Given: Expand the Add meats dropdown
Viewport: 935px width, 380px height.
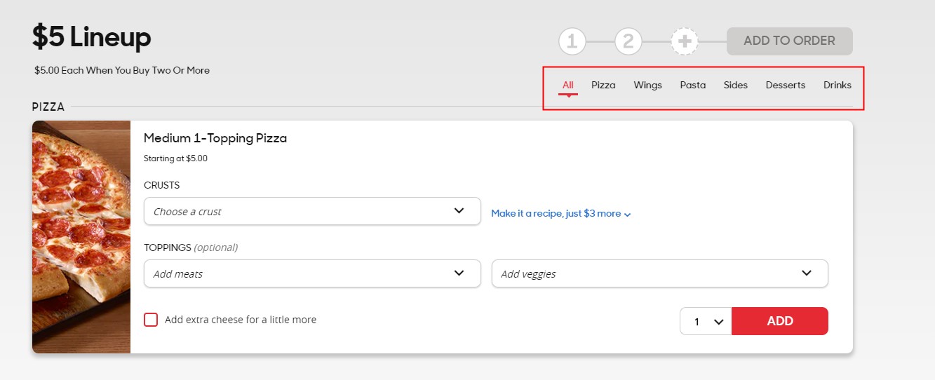Looking at the screenshot, I should pos(311,273).
